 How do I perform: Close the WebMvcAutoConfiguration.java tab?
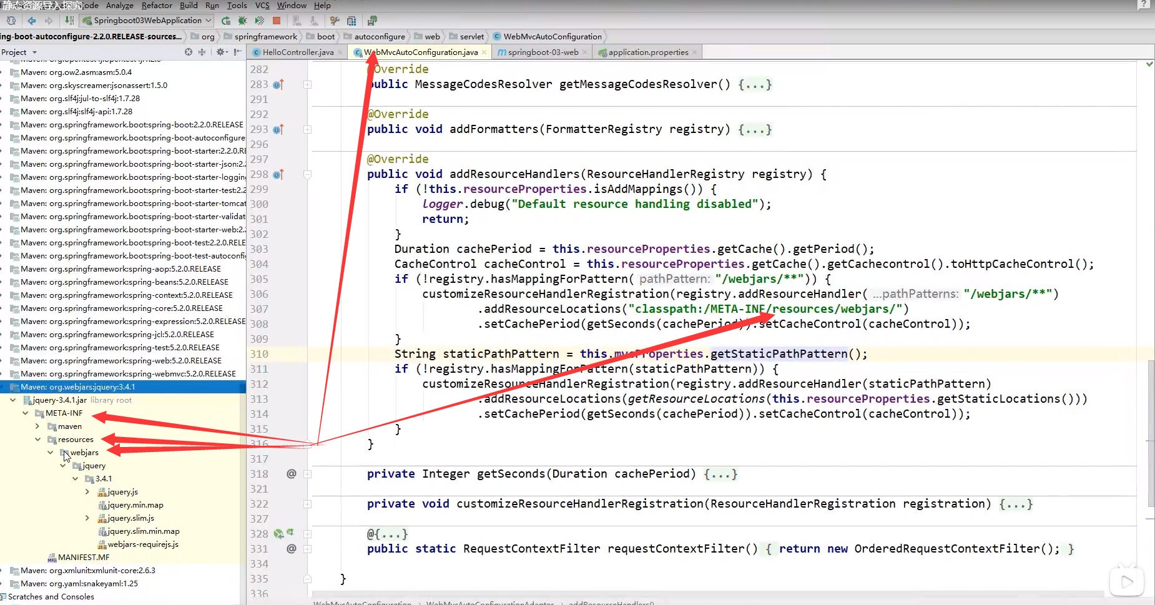[x=484, y=52]
